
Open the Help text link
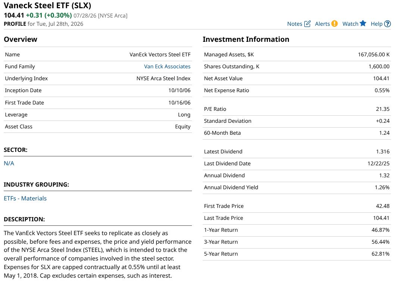[376, 24]
